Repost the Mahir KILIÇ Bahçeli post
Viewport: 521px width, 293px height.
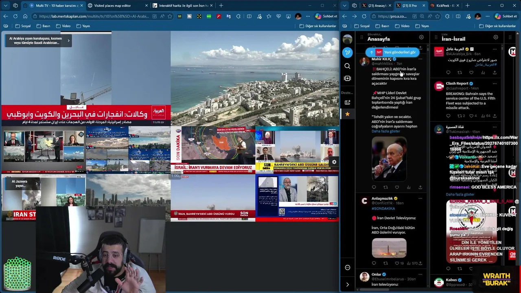click(385, 187)
